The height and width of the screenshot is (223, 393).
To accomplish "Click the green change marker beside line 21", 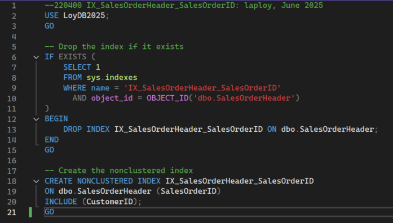I will (30, 212).
